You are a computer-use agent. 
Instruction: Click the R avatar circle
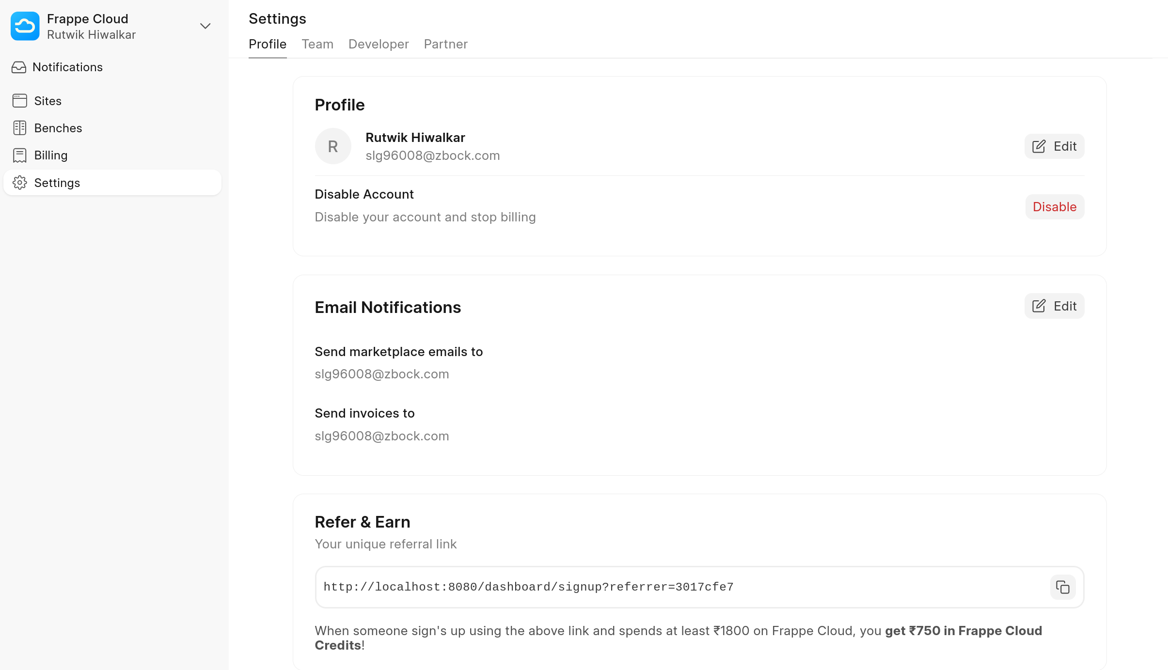click(x=333, y=146)
